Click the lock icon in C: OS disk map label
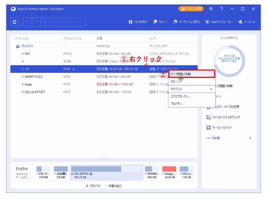The image size is (267, 199). (91, 174)
